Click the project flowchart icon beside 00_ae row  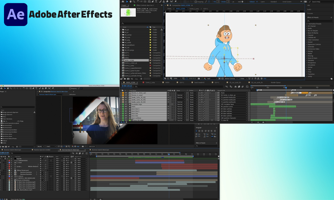(162, 30)
